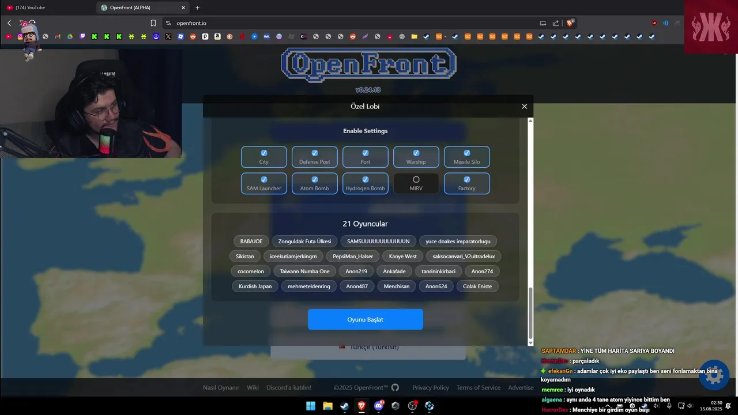Click the Kurdish Japan player chip
738x415 pixels.
coord(255,286)
